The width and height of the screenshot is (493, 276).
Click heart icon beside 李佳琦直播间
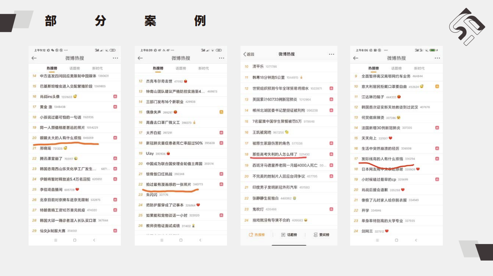tap(77, 189)
